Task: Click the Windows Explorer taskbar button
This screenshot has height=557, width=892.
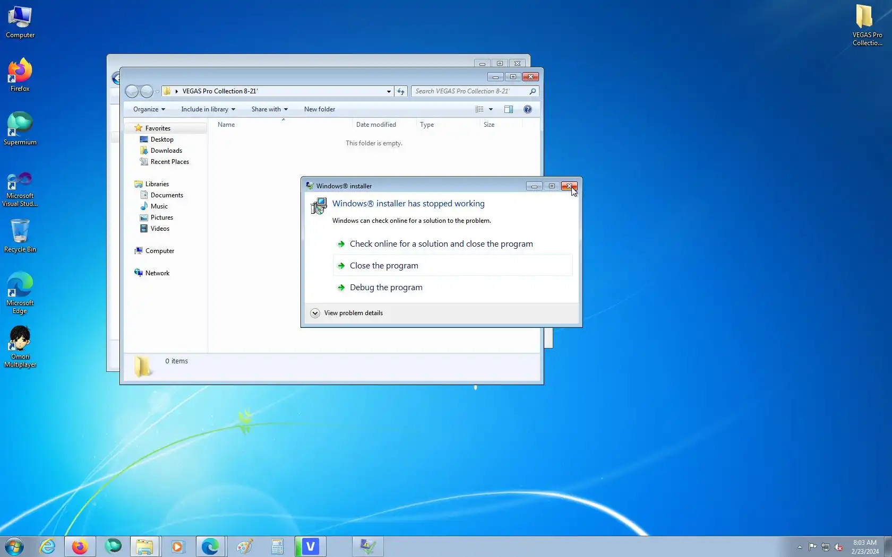Action: (145, 546)
